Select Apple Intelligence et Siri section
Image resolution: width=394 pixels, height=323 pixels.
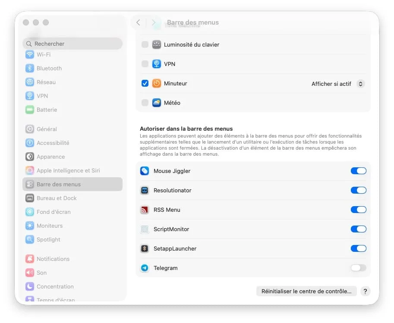68,171
